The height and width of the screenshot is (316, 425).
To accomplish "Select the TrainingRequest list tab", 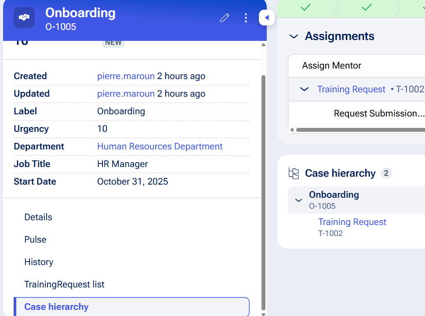I will pos(64,284).
